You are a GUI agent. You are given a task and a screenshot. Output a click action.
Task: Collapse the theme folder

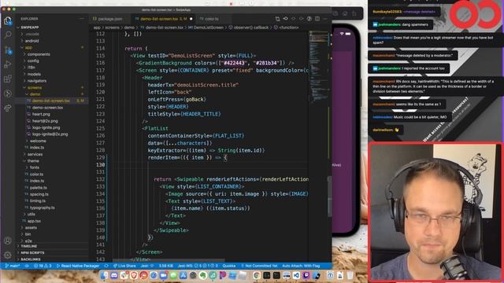[x=33, y=160]
